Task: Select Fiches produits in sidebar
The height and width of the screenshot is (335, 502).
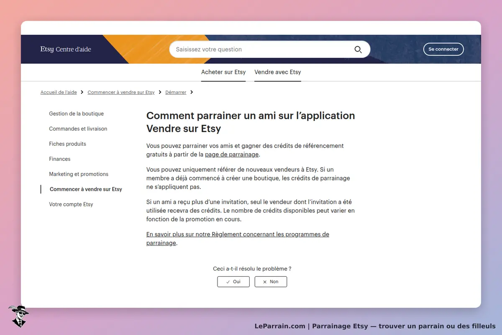Action: coord(67,144)
